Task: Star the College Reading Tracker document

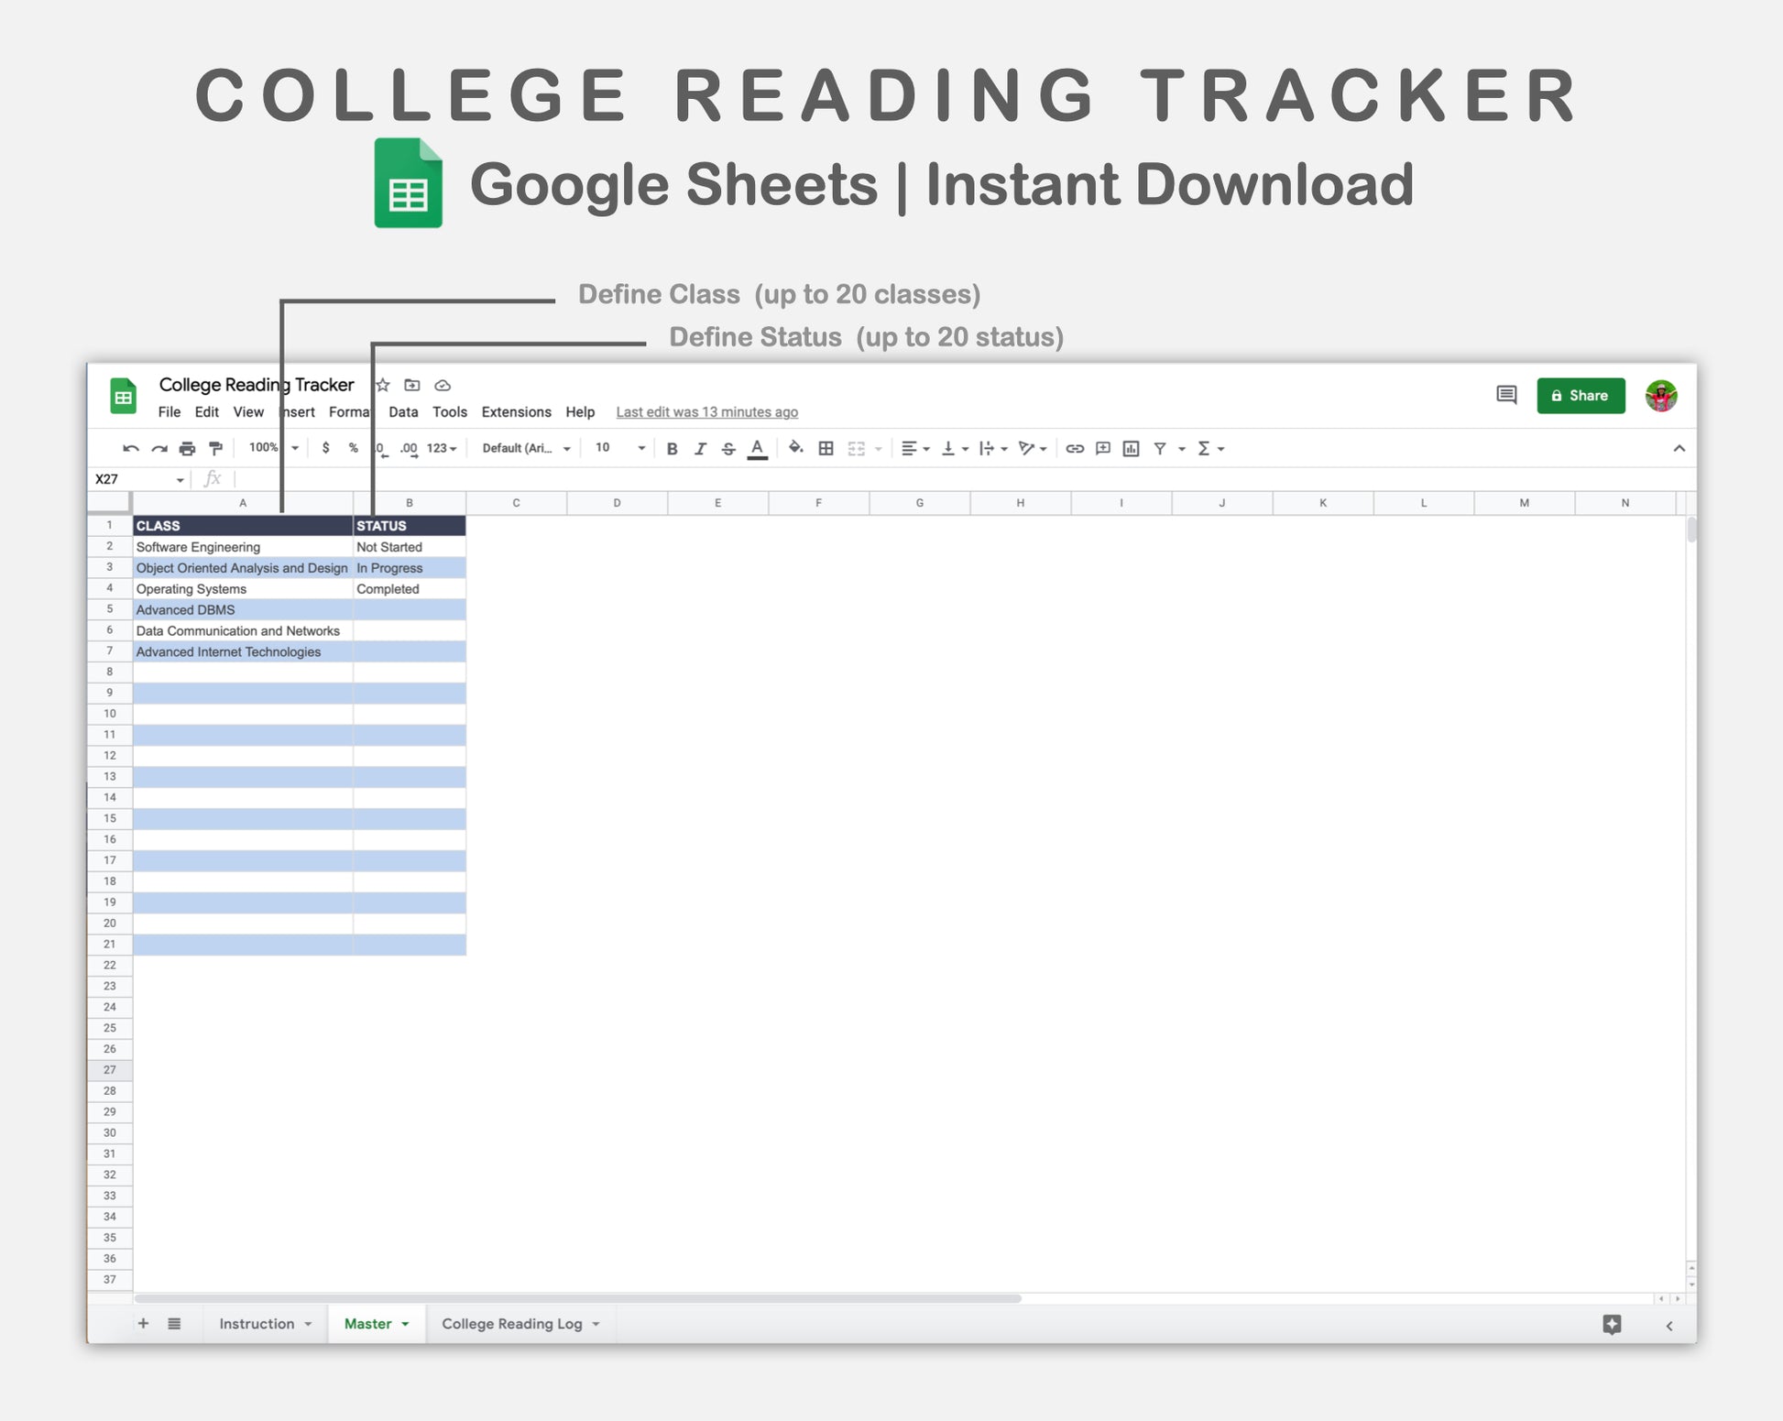Action: 383,386
